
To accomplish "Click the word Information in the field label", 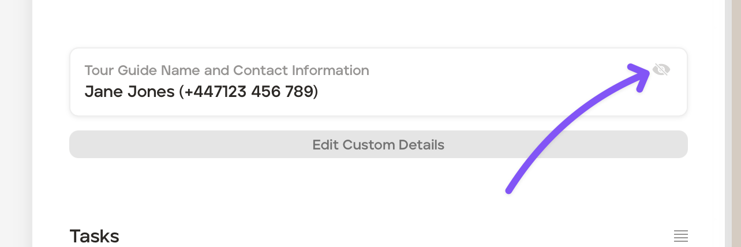I will coord(330,70).
